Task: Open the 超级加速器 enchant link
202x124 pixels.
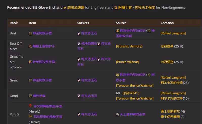Action: point(76,8)
